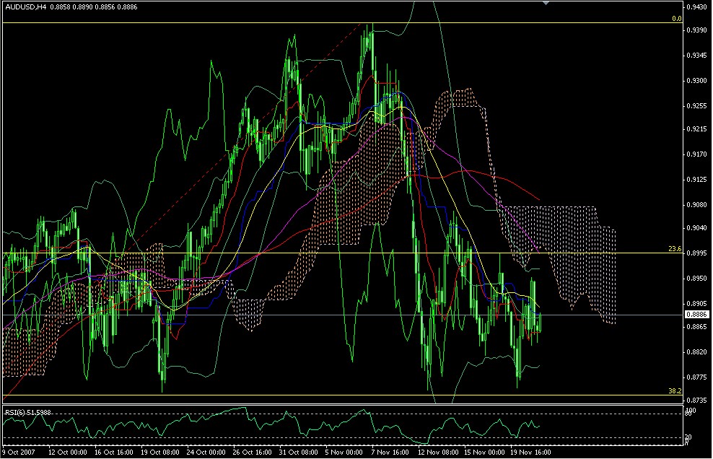
Task: Click the 26 Oct 16:00 time label
Action: tap(253, 453)
